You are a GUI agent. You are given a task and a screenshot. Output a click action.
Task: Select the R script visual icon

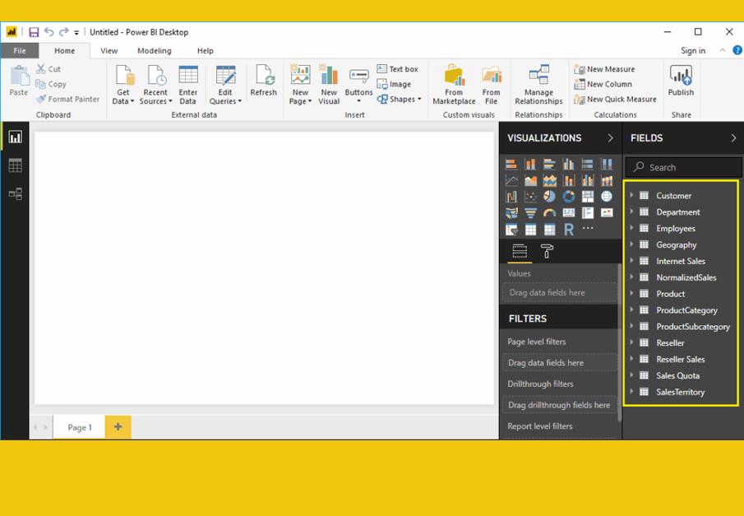[568, 230]
